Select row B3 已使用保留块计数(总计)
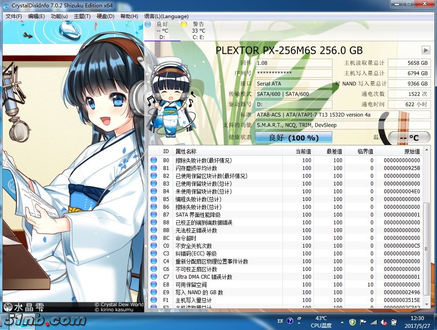The width and height of the screenshot is (437, 330). [286, 183]
